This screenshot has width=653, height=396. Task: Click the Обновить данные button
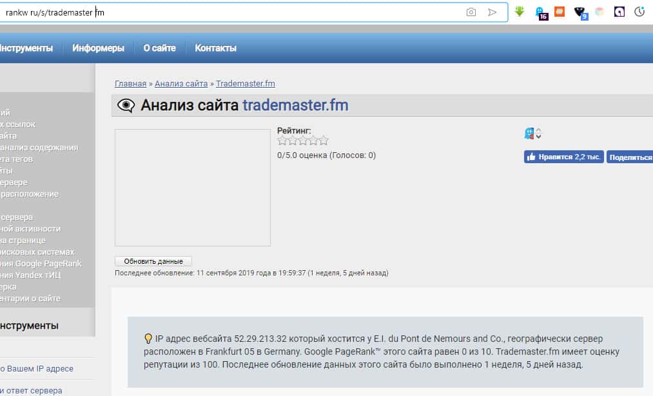(x=153, y=261)
